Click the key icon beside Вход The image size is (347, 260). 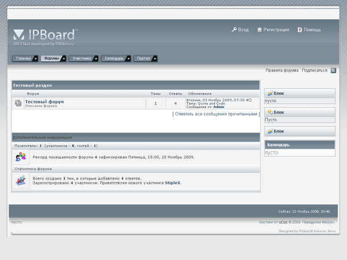click(234, 29)
